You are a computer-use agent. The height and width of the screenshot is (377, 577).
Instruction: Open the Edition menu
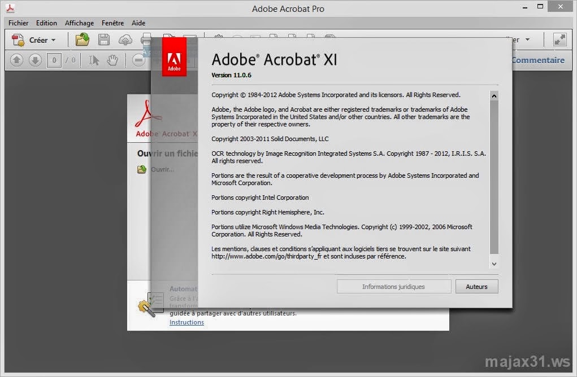[x=46, y=23]
